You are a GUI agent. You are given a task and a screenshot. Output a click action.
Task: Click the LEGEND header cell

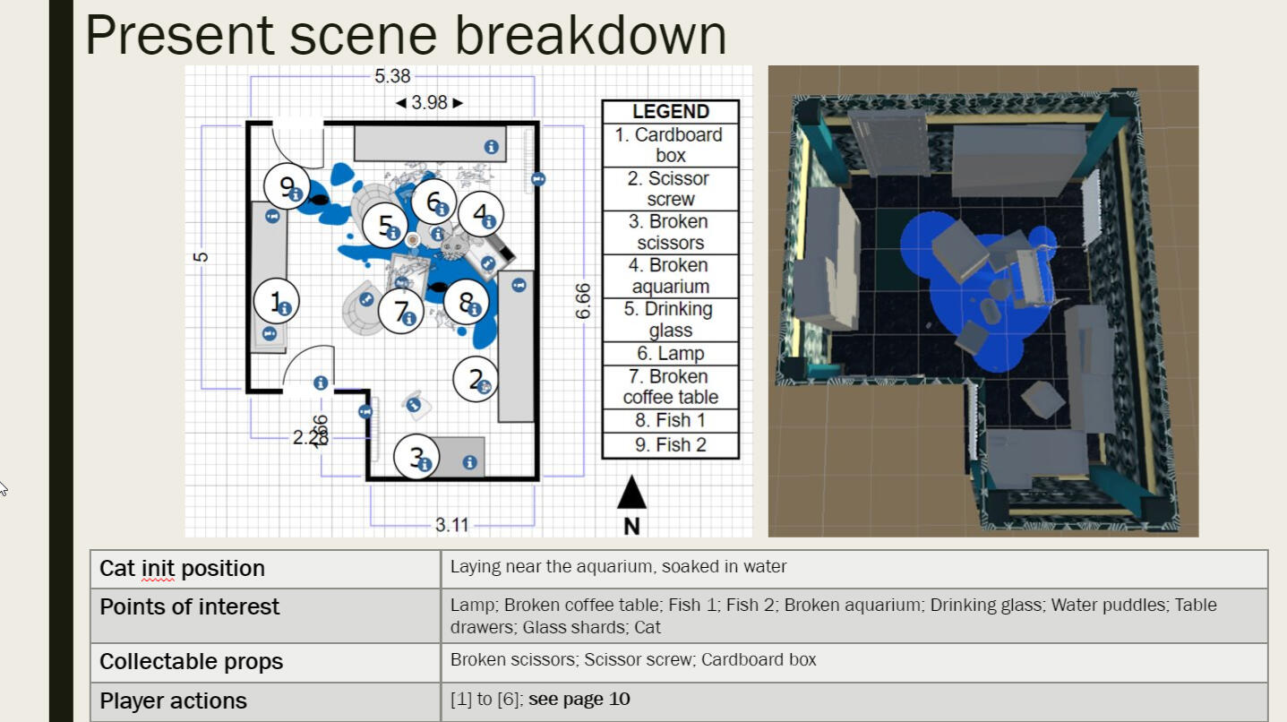pyautogui.click(x=670, y=112)
